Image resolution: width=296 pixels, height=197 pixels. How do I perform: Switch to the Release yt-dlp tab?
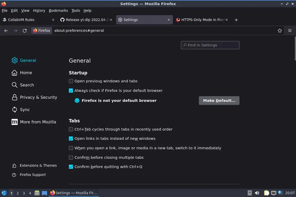(x=86, y=20)
